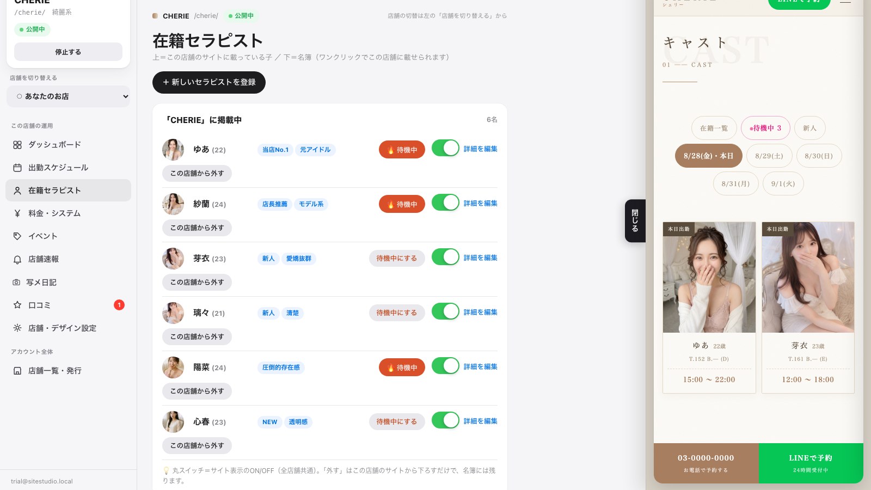The width and height of the screenshot is (871, 490).
Task: Set 瑠々 to 待機中にする
Action: click(397, 313)
